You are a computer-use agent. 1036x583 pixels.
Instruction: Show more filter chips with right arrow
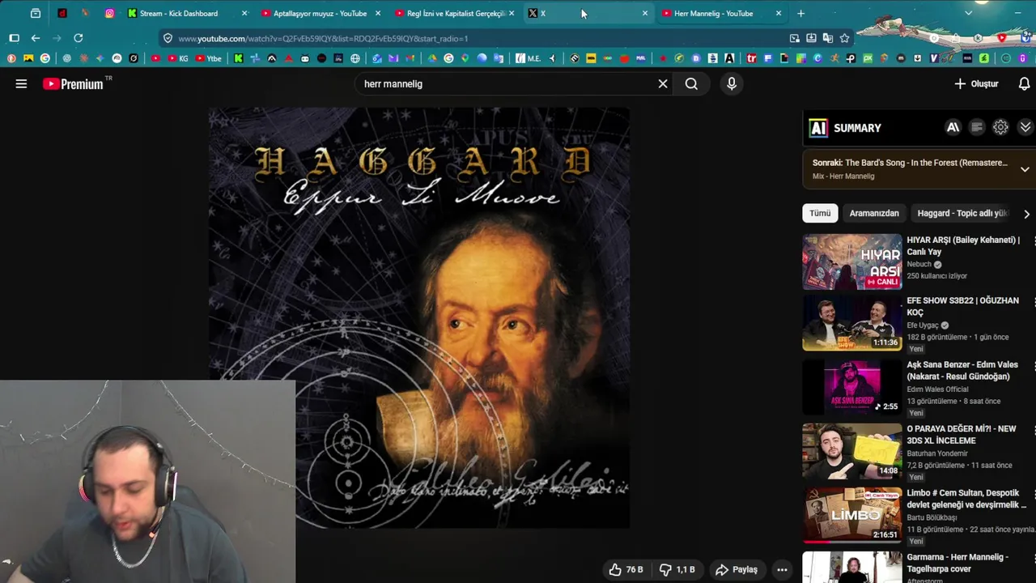pos(1026,214)
